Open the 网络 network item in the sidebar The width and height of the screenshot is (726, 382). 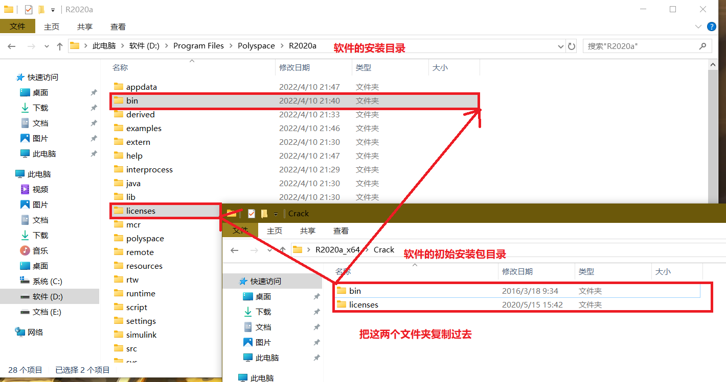pos(35,332)
